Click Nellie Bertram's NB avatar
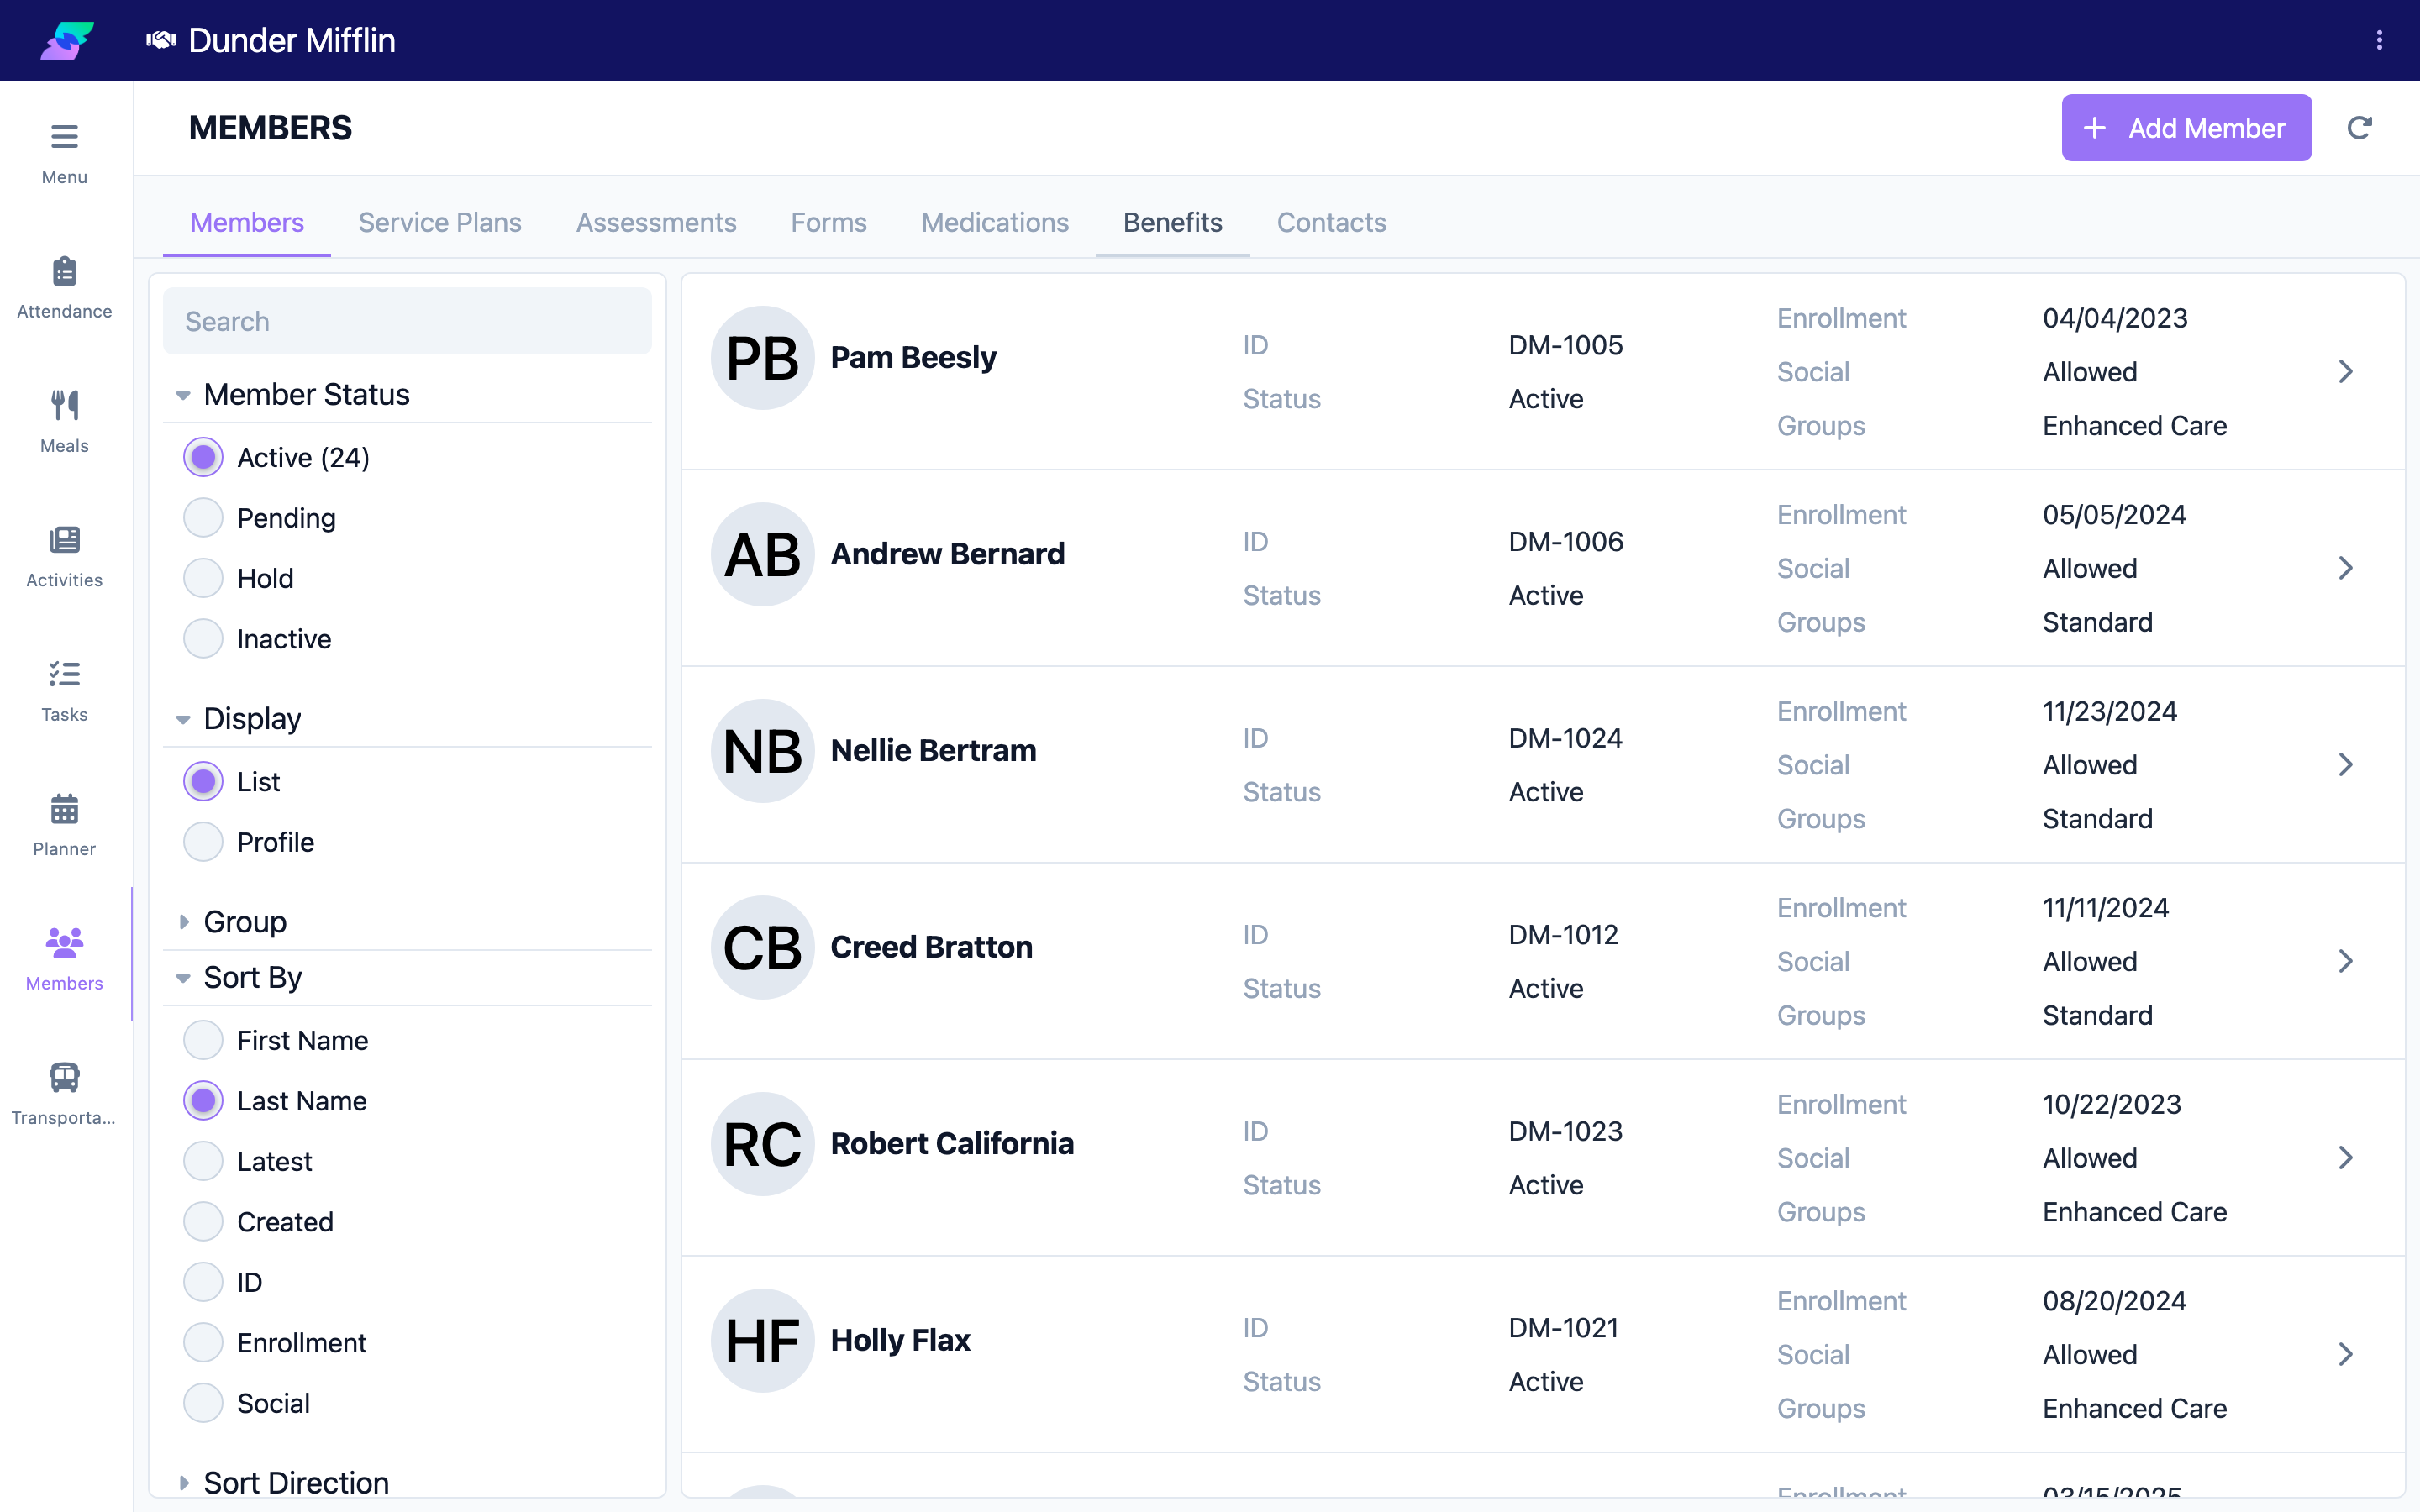This screenshot has height=1512, width=2420. pyautogui.click(x=762, y=750)
